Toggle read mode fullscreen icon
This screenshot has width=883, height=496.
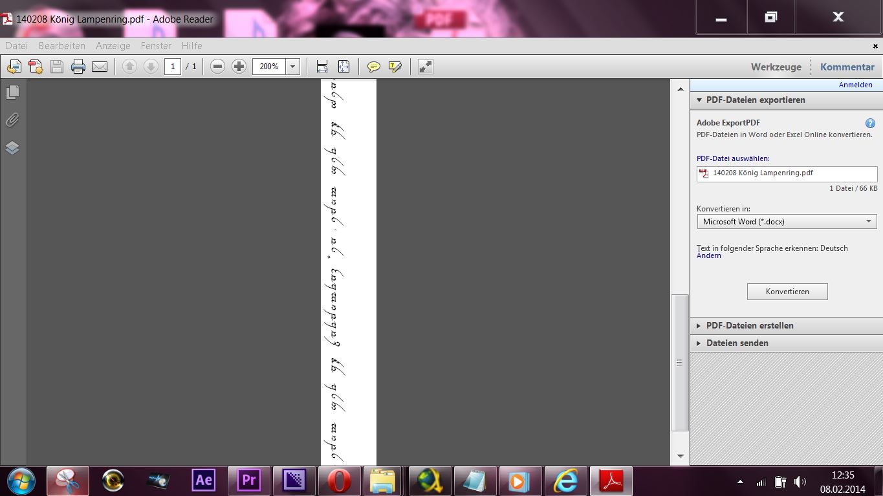[425, 67]
